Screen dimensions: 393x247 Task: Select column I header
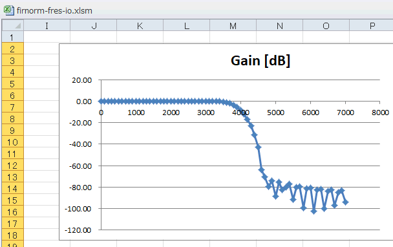(47, 26)
